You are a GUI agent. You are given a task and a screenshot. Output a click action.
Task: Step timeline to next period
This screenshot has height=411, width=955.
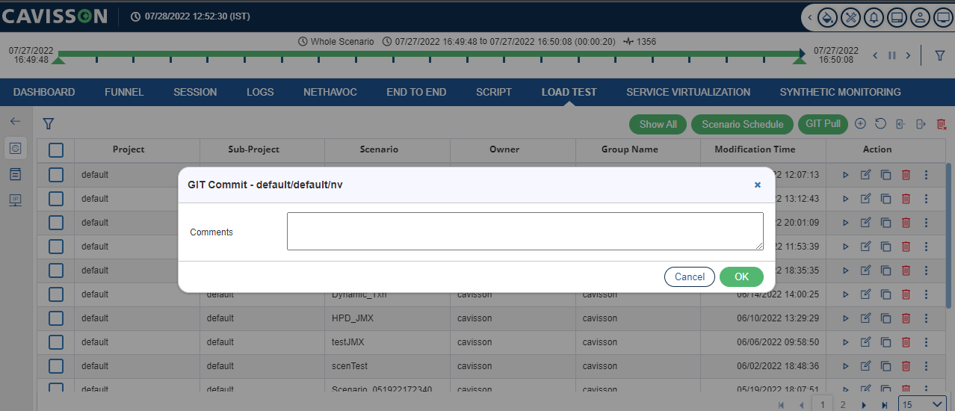click(908, 55)
